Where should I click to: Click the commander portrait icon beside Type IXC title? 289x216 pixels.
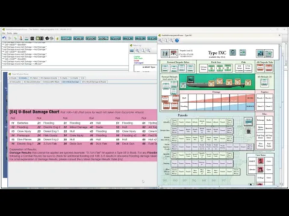click(x=232, y=53)
